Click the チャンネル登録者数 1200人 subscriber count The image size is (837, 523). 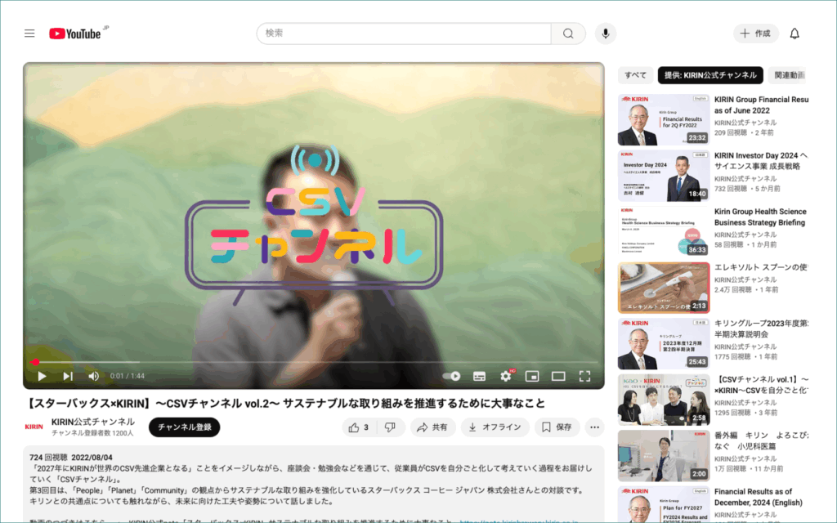point(92,433)
